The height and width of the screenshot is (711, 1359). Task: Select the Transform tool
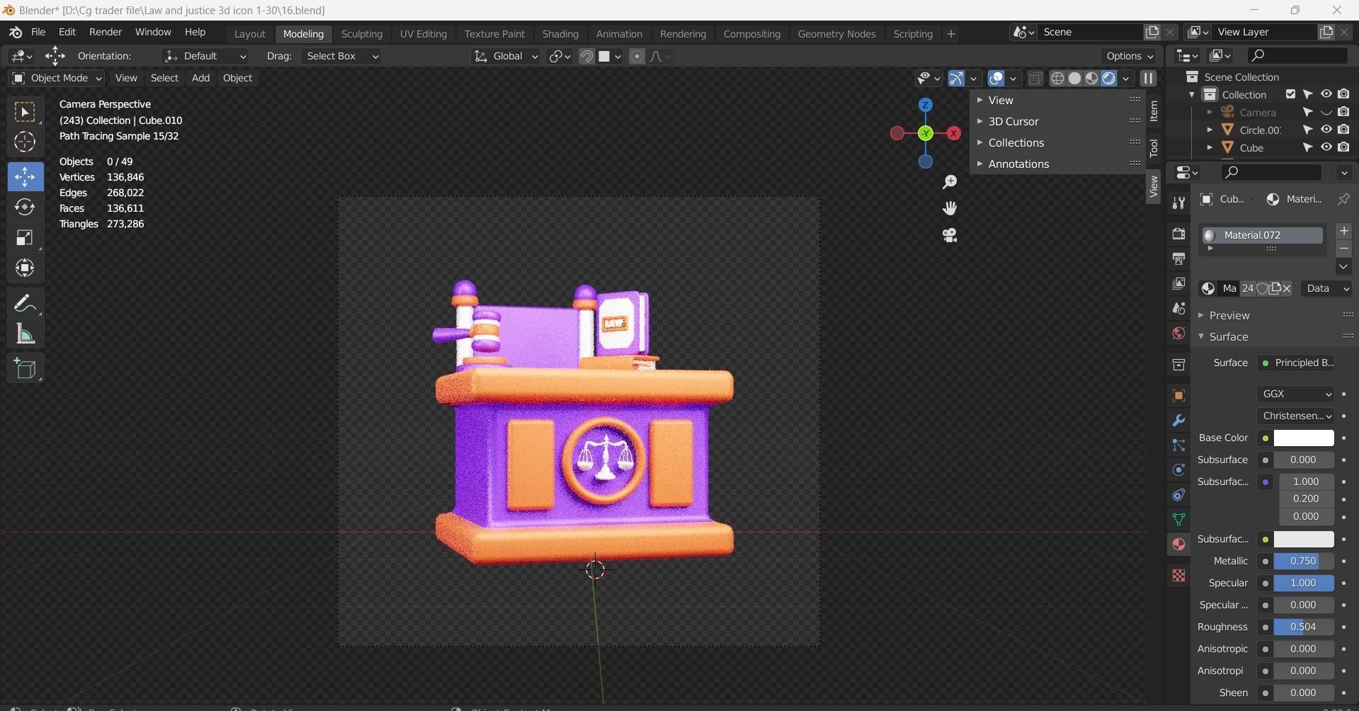[25, 268]
